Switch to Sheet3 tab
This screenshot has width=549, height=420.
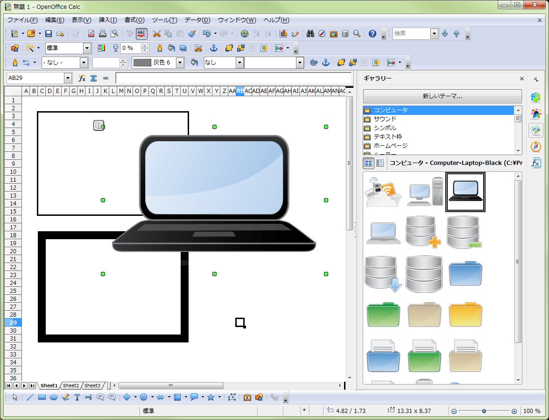pos(92,386)
